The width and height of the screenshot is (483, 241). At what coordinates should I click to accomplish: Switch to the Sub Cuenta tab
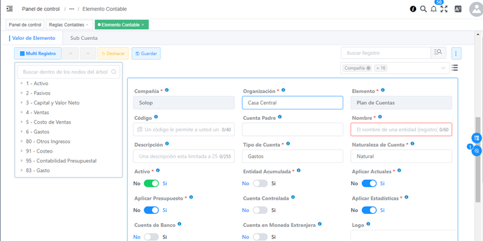click(x=84, y=38)
